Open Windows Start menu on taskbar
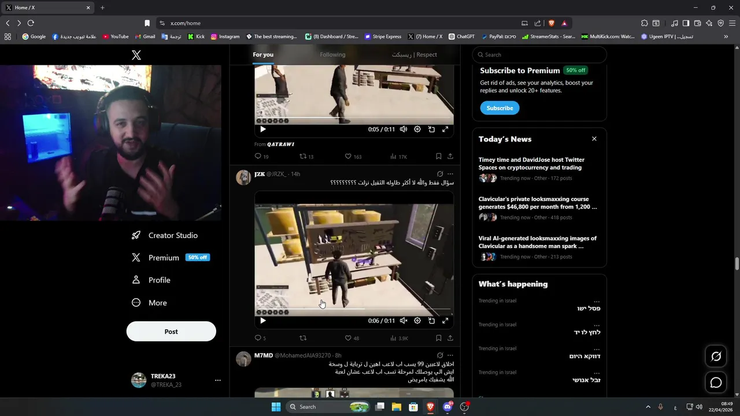 276,407
